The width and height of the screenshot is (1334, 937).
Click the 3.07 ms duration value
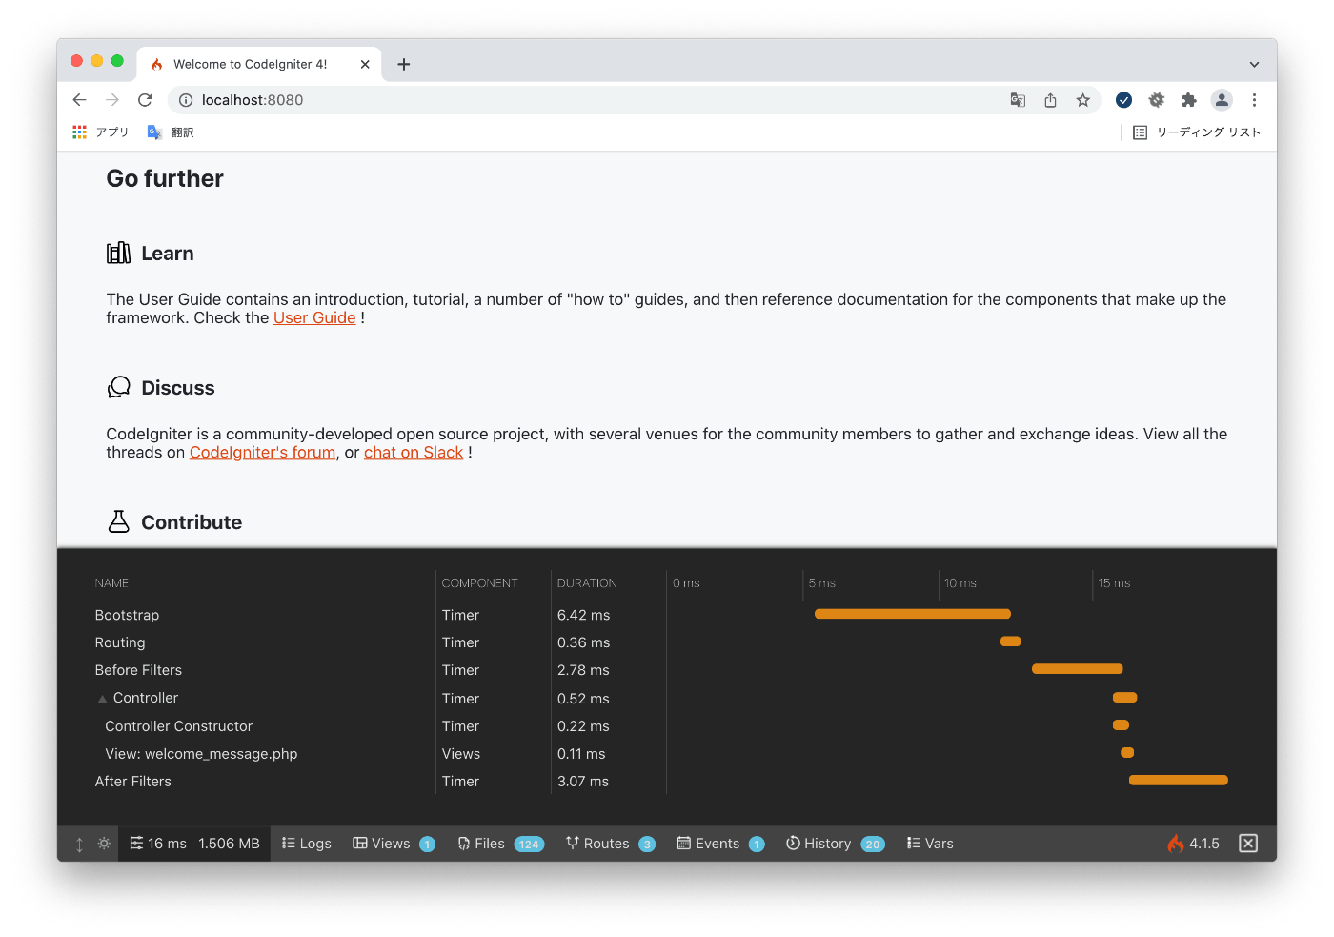(583, 782)
